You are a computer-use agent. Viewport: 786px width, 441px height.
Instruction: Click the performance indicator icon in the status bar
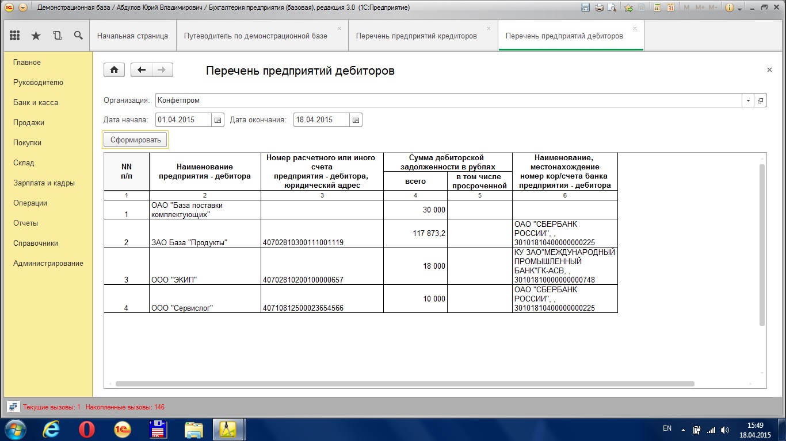click(x=13, y=407)
